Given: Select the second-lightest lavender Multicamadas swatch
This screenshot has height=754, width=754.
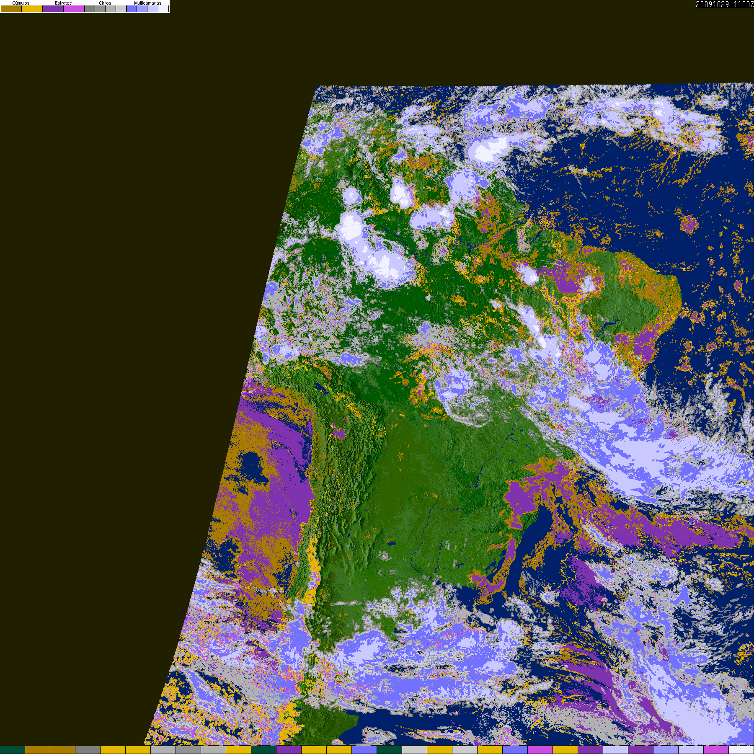Looking at the screenshot, I should 152,8.
